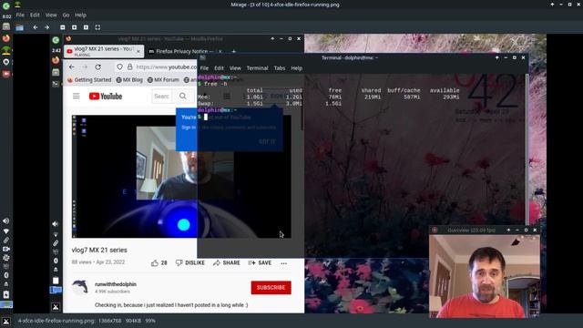Image resolution: width=583 pixels, height=328 pixels.
Task: Click GOT IT in the YouTube sign-in popup
Action: tap(267, 141)
